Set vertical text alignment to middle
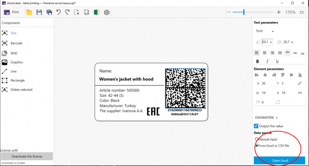The width and height of the screenshot is (309, 166). pyautogui.click(x=295, y=53)
